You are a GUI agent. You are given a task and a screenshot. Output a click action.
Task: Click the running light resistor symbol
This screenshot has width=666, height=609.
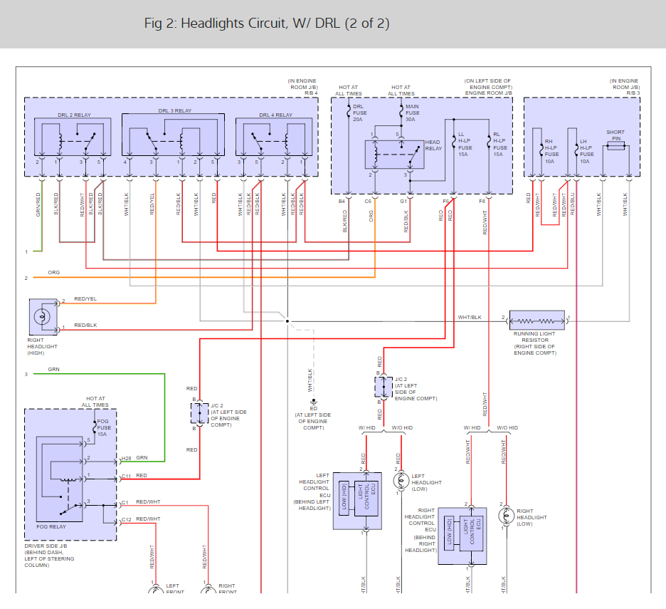tap(537, 321)
